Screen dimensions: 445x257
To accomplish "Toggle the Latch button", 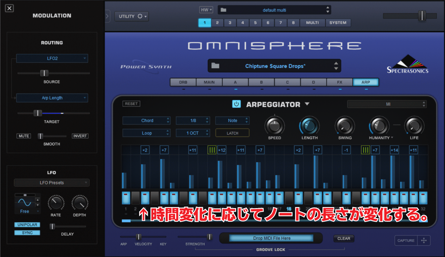I will pos(232,133).
